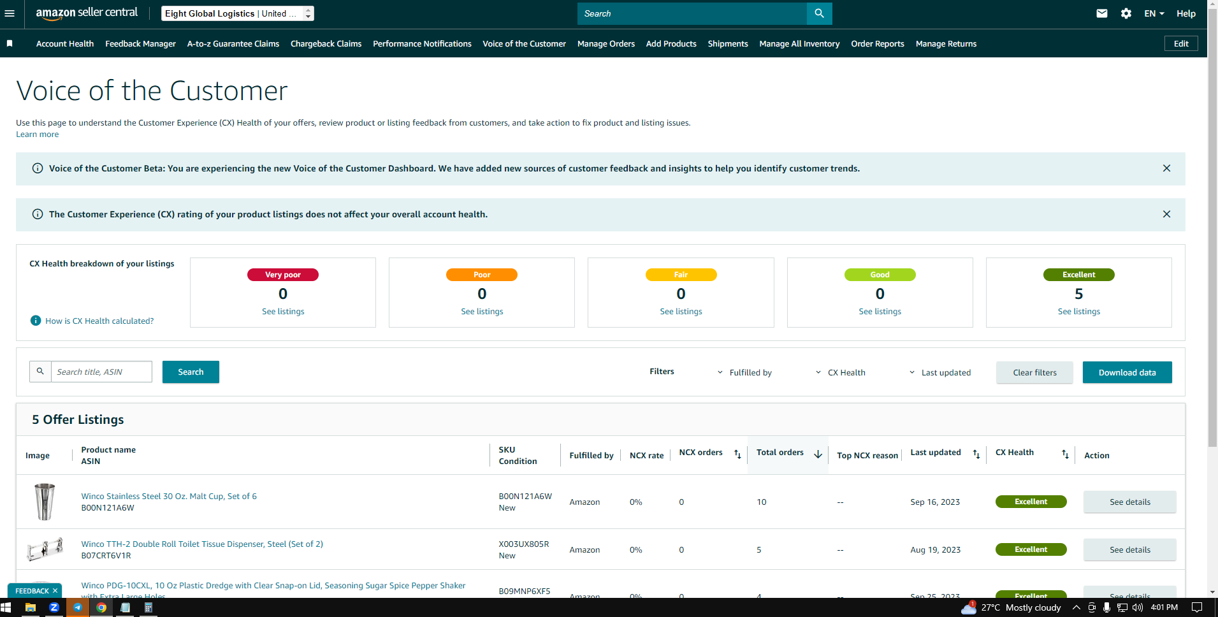1218x617 pixels.
Task: Go to Account Health menu
Action: pyautogui.click(x=65, y=43)
